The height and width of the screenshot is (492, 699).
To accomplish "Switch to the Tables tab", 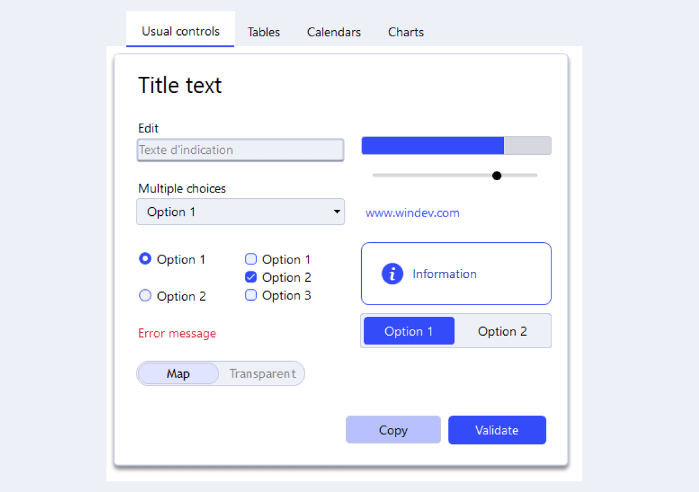I will click(263, 33).
